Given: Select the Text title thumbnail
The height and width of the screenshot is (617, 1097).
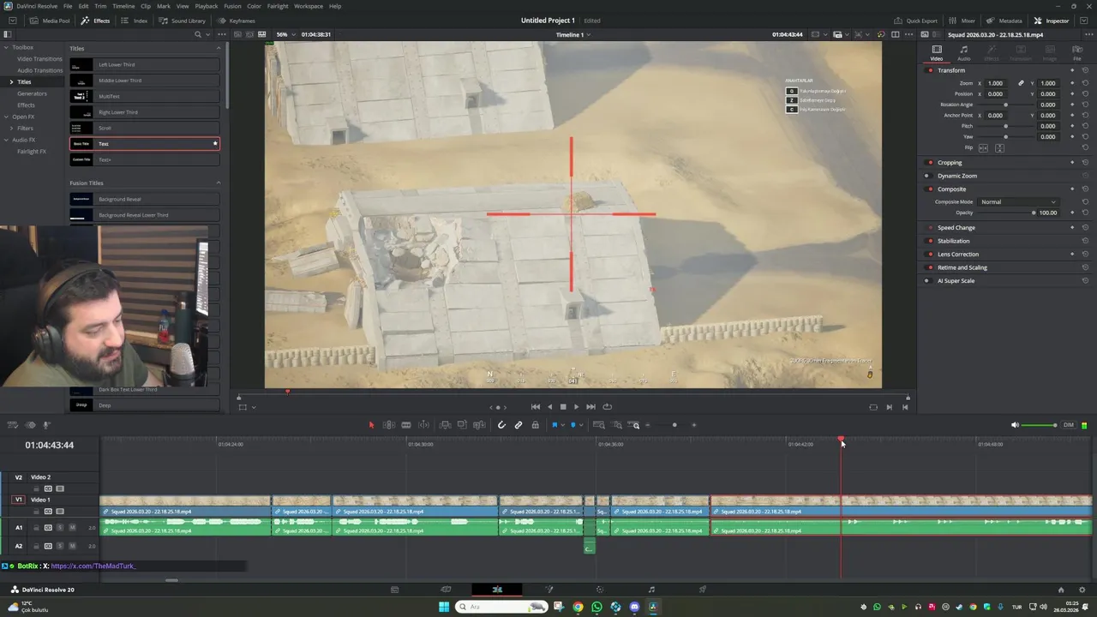Looking at the screenshot, I should [x=81, y=144].
